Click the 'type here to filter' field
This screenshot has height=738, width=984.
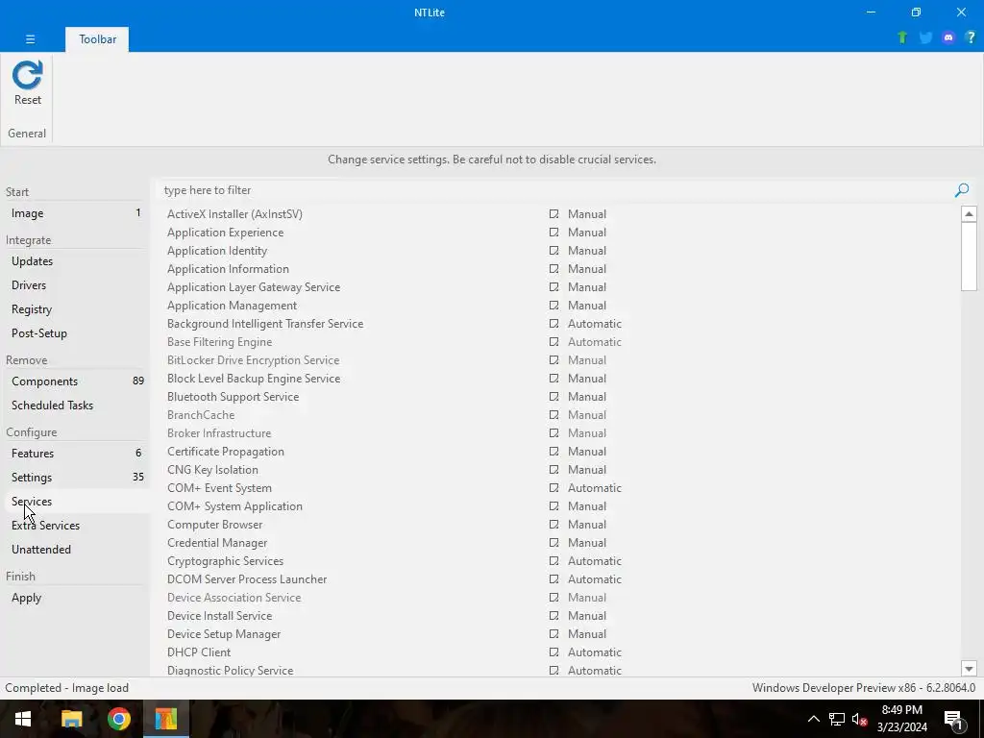coord(554,190)
